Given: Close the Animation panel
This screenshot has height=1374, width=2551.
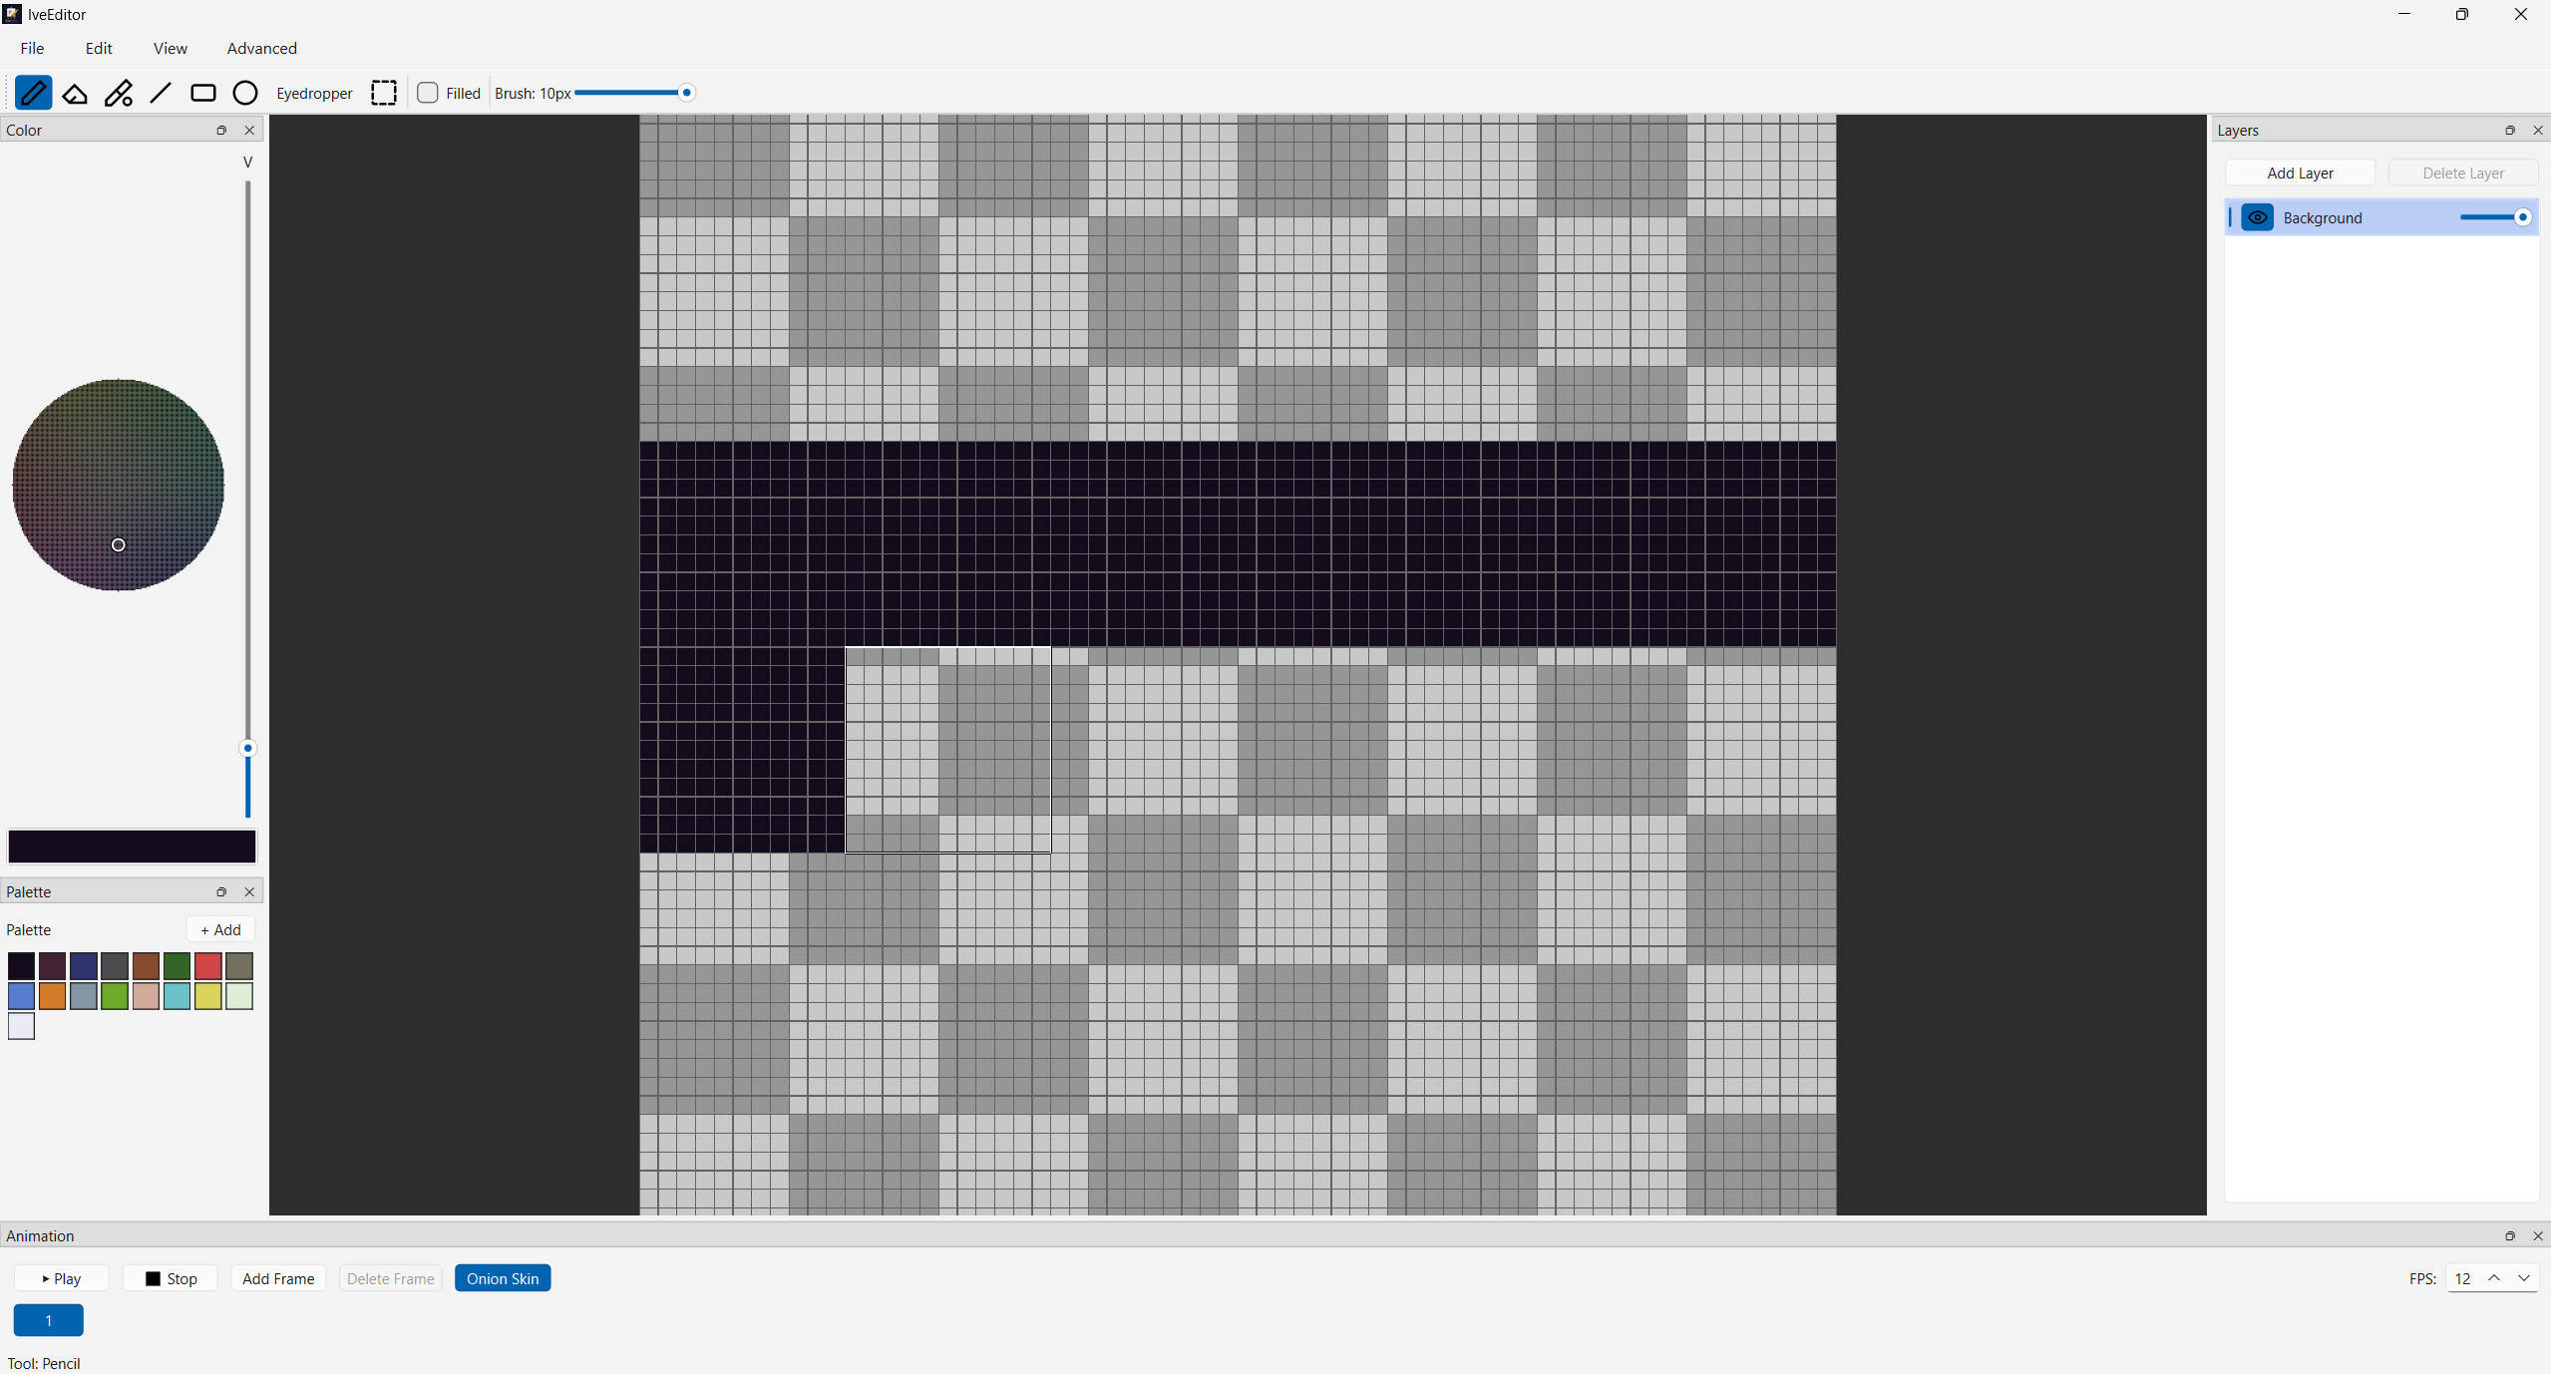Looking at the screenshot, I should [2538, 1235].
